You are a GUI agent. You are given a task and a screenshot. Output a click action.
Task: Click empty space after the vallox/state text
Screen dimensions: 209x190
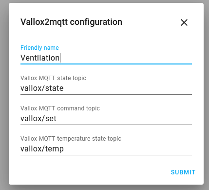(128, 88)
